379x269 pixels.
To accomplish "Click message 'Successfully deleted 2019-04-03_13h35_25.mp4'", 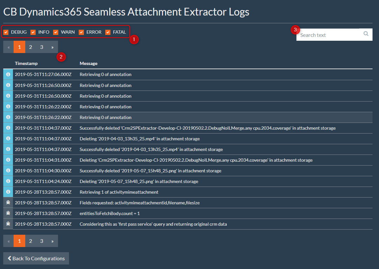I will [x=151, y=149].
